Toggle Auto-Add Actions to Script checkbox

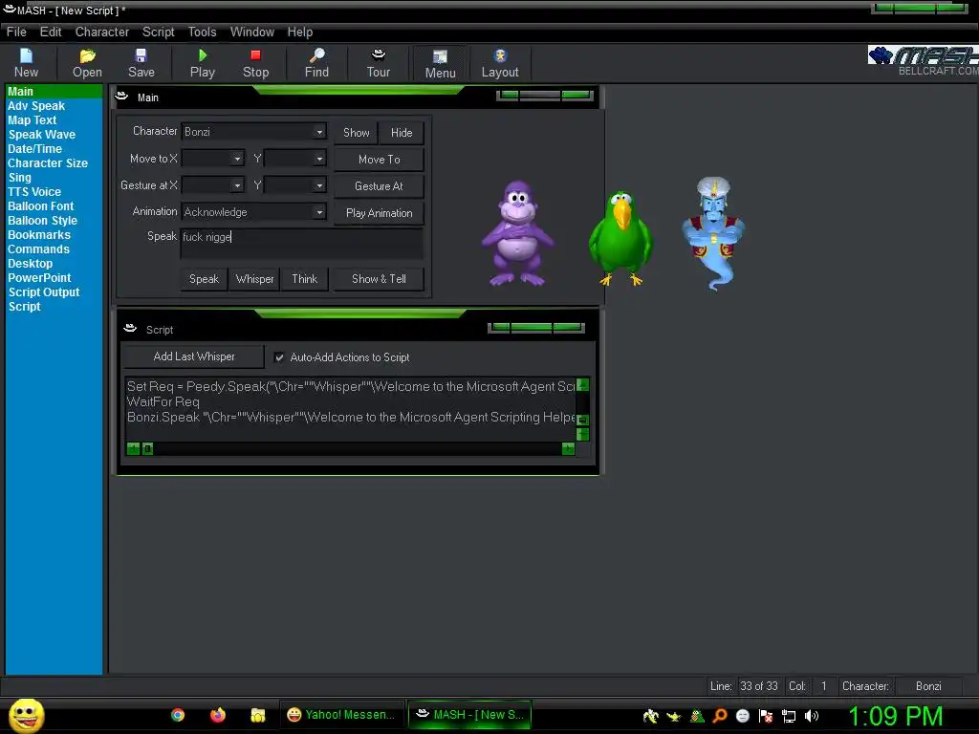(279, 357)
